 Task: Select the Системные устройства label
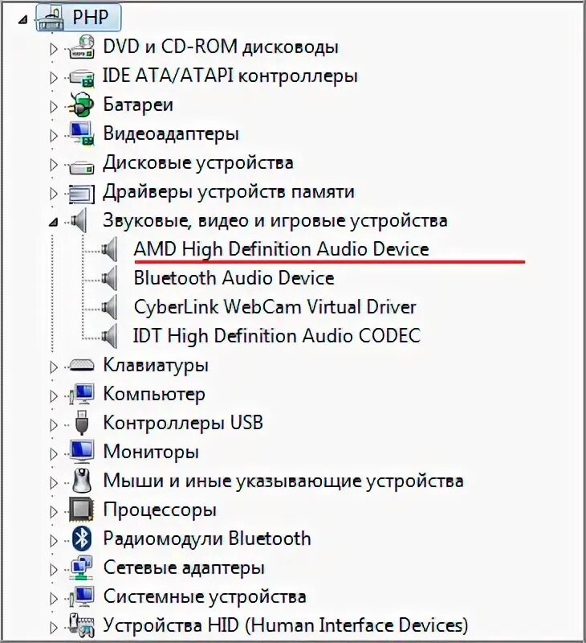pos(204,596)
